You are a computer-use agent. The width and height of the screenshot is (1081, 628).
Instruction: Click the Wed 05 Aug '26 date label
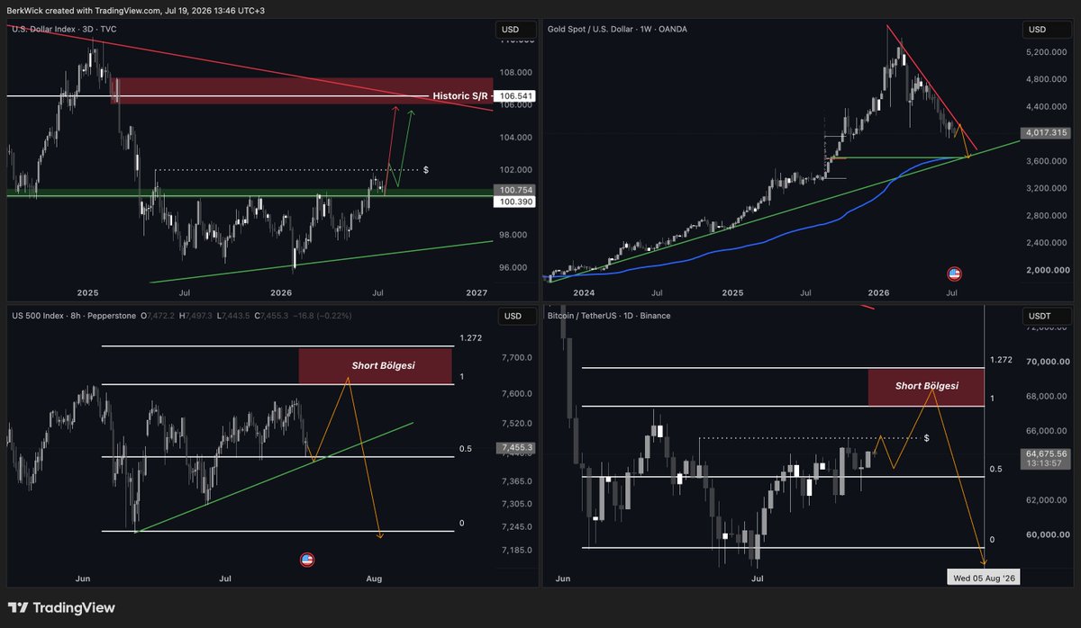984,579
